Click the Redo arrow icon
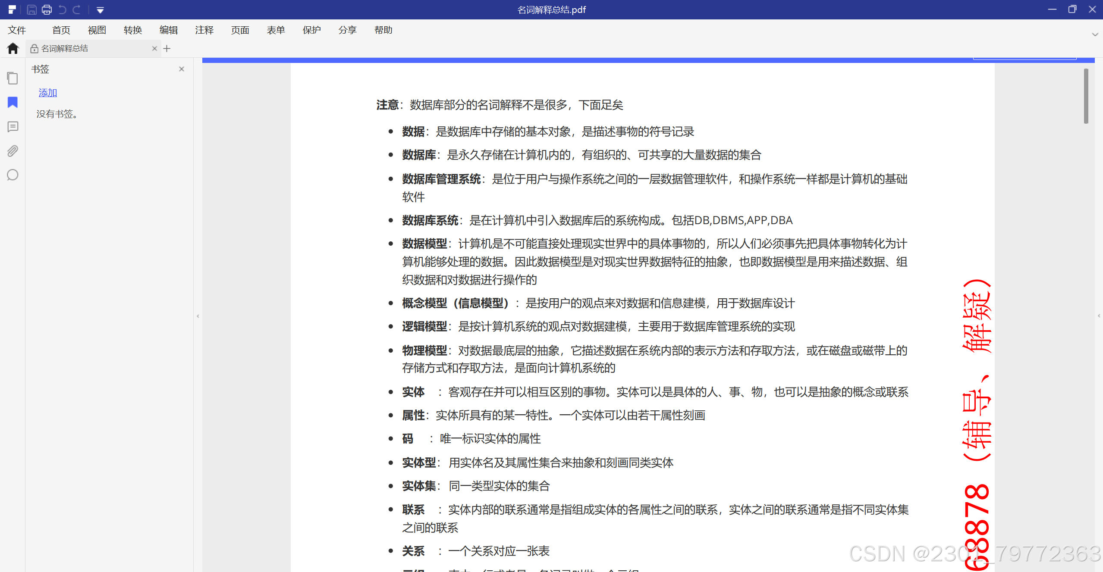Viewport: 1103px width, 572px height. (77, 9)
